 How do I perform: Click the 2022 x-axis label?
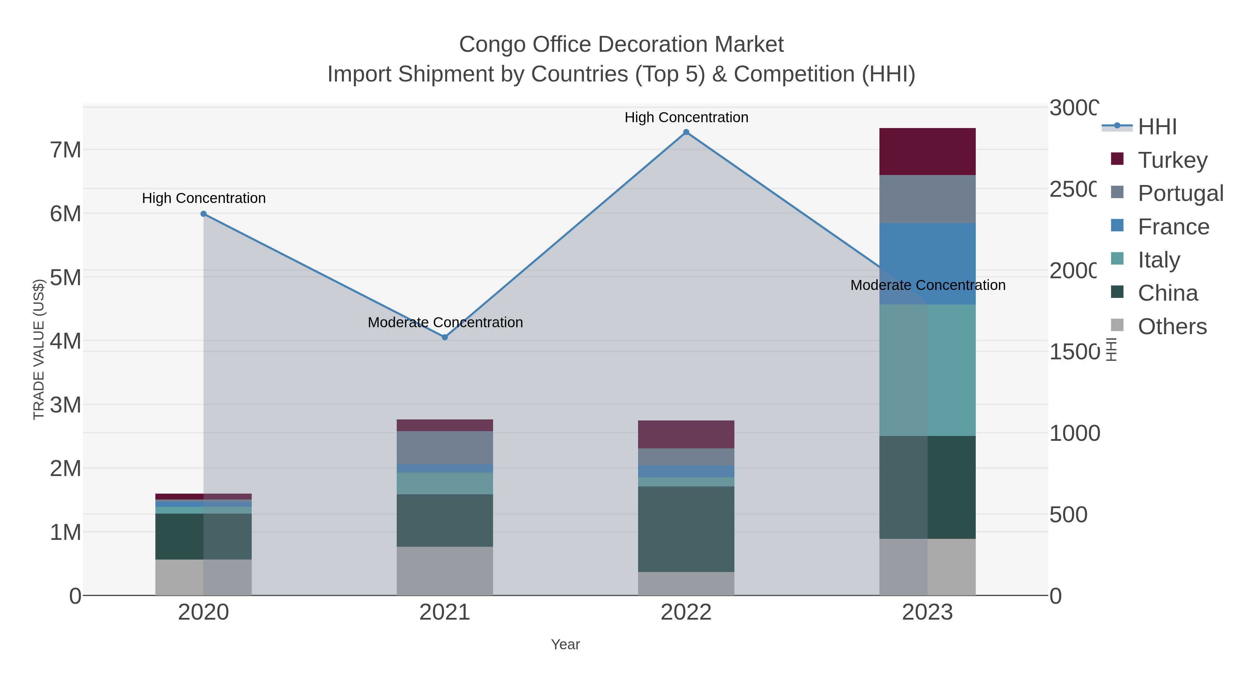686,613
